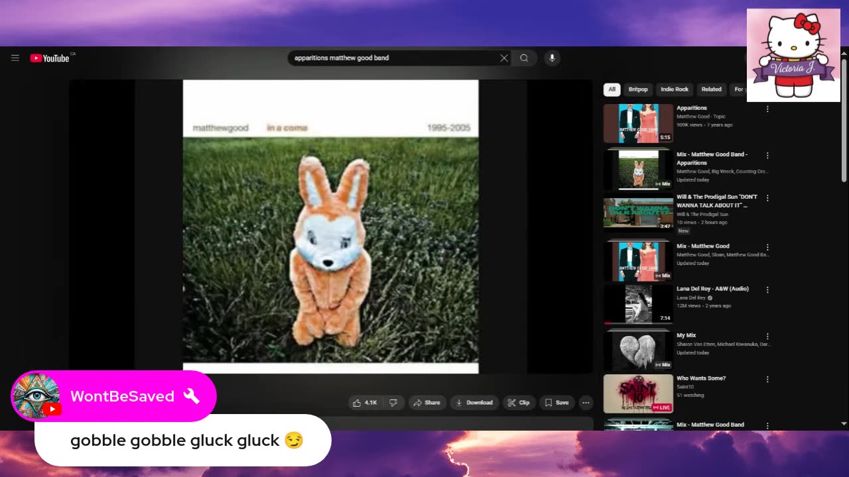This screenshot has width=849, height=477.
Task: Visit the 'Saint10' channel name
Action: [x=686, y=387]
